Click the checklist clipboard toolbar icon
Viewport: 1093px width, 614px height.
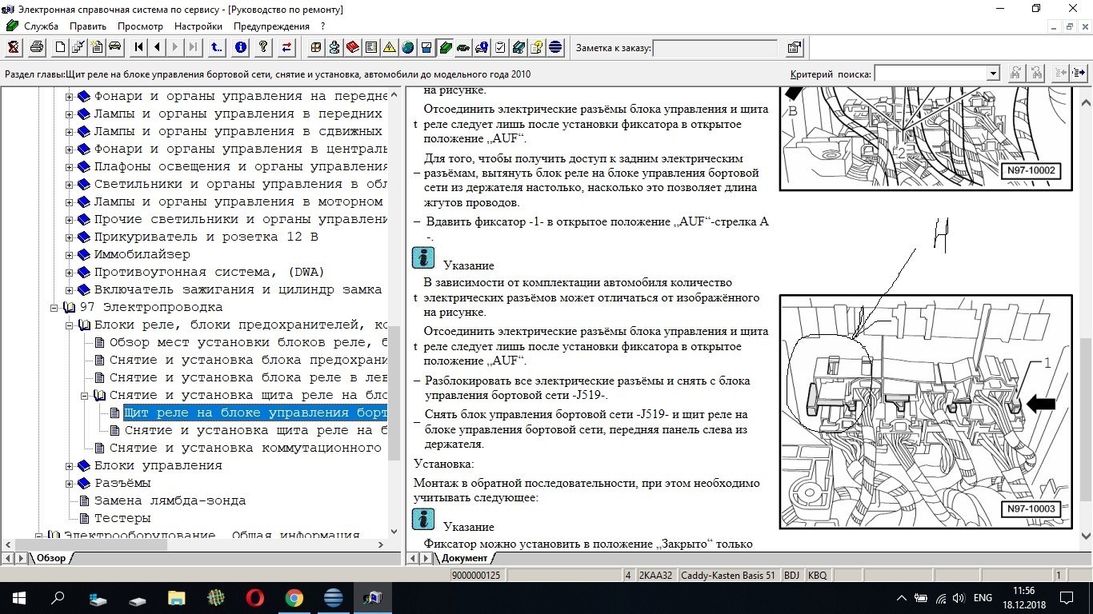[x=500, y=47]
